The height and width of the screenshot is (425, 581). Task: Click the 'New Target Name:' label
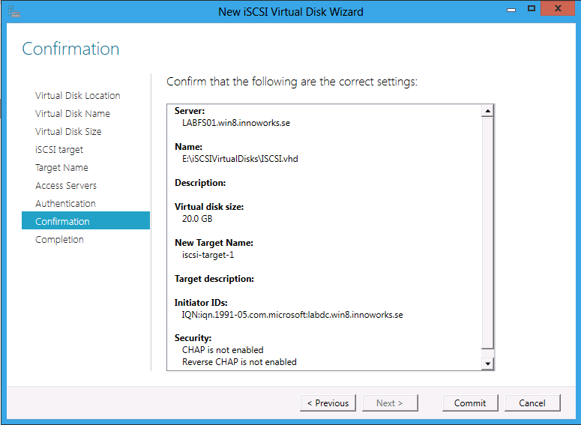214,243
